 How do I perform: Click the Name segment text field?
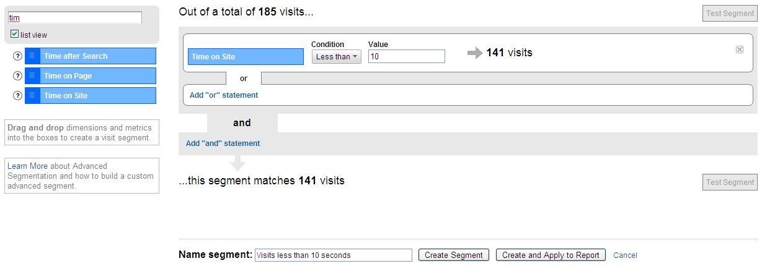tap(333, 255)
